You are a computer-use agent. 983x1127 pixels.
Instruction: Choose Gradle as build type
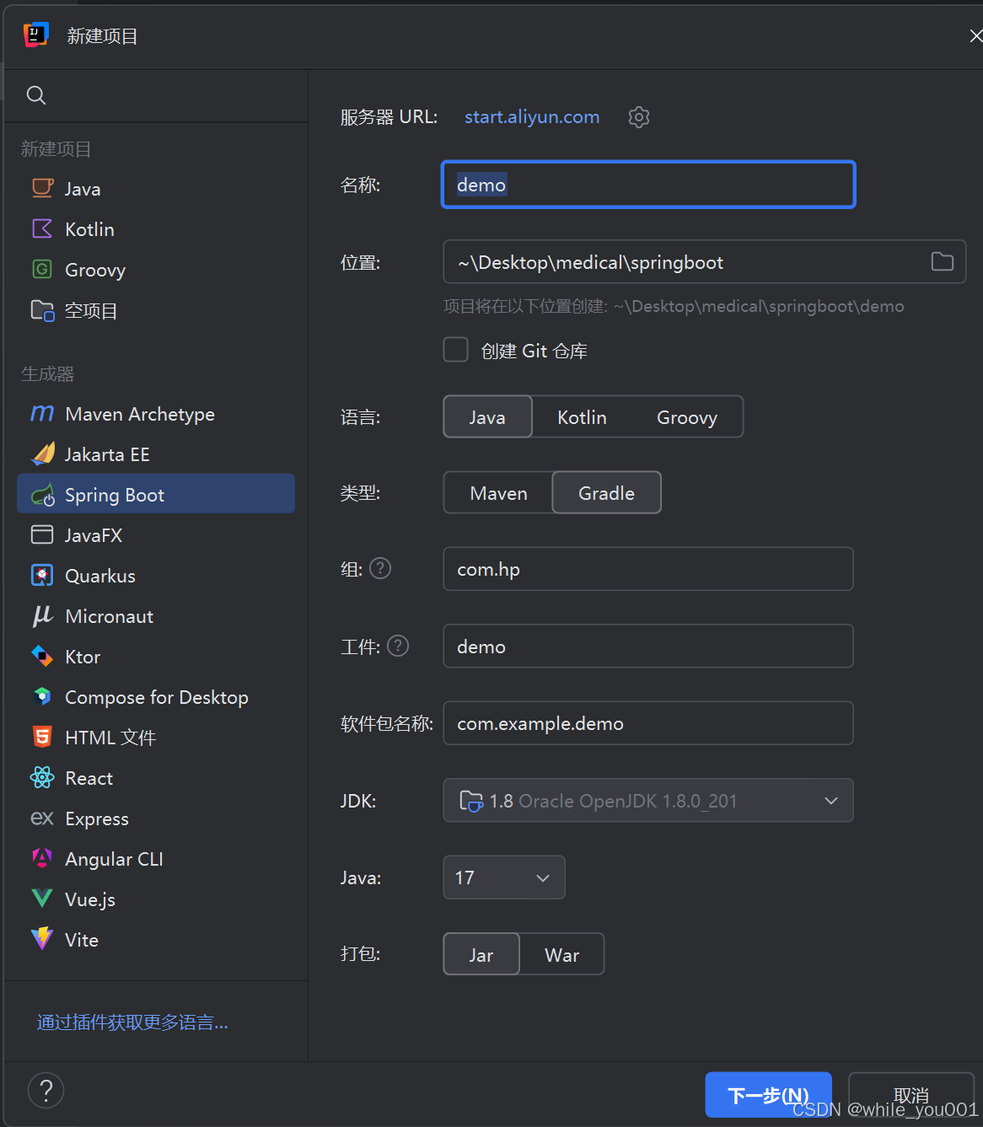[607, 493]
